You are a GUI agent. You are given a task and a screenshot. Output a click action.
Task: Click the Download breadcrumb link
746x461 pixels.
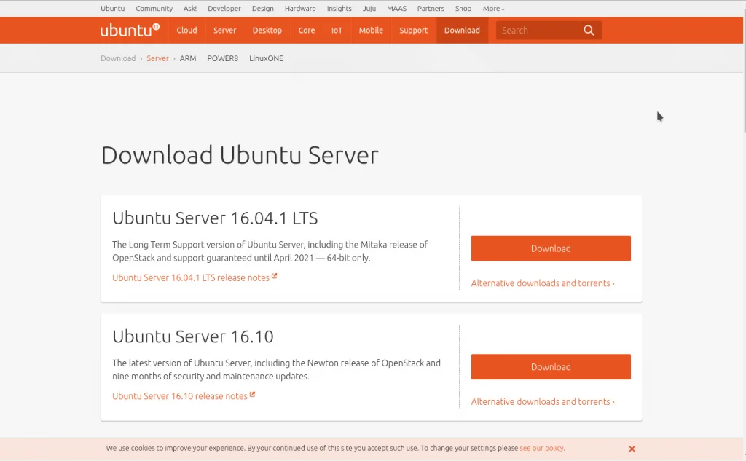pyautogui.click(x=118, y=58)
